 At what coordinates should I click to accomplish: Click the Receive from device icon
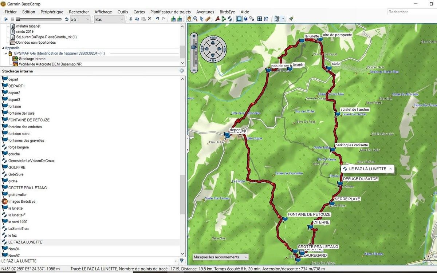point(180,19)
